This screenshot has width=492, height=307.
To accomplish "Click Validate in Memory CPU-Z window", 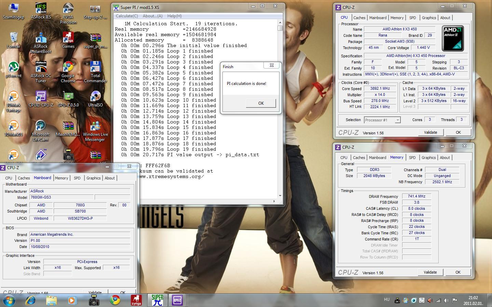I will pyautogui.click(x=430, y=272).
